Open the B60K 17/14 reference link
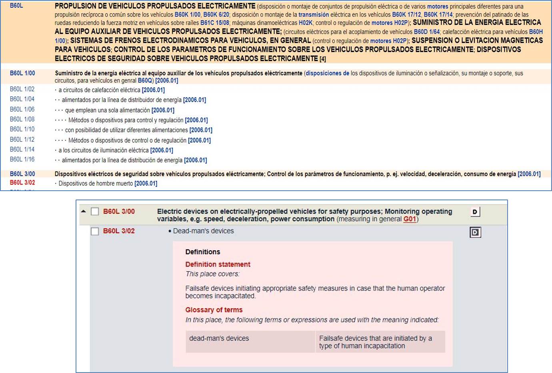552x373 pixels. click(438, 15)
